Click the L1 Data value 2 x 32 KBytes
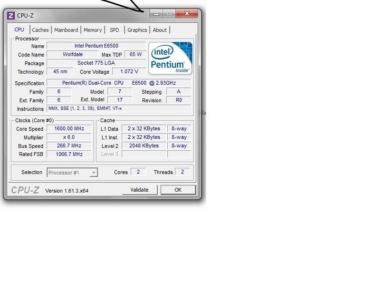The height and width of the screenshot is (292, 365). click(144, 128)
